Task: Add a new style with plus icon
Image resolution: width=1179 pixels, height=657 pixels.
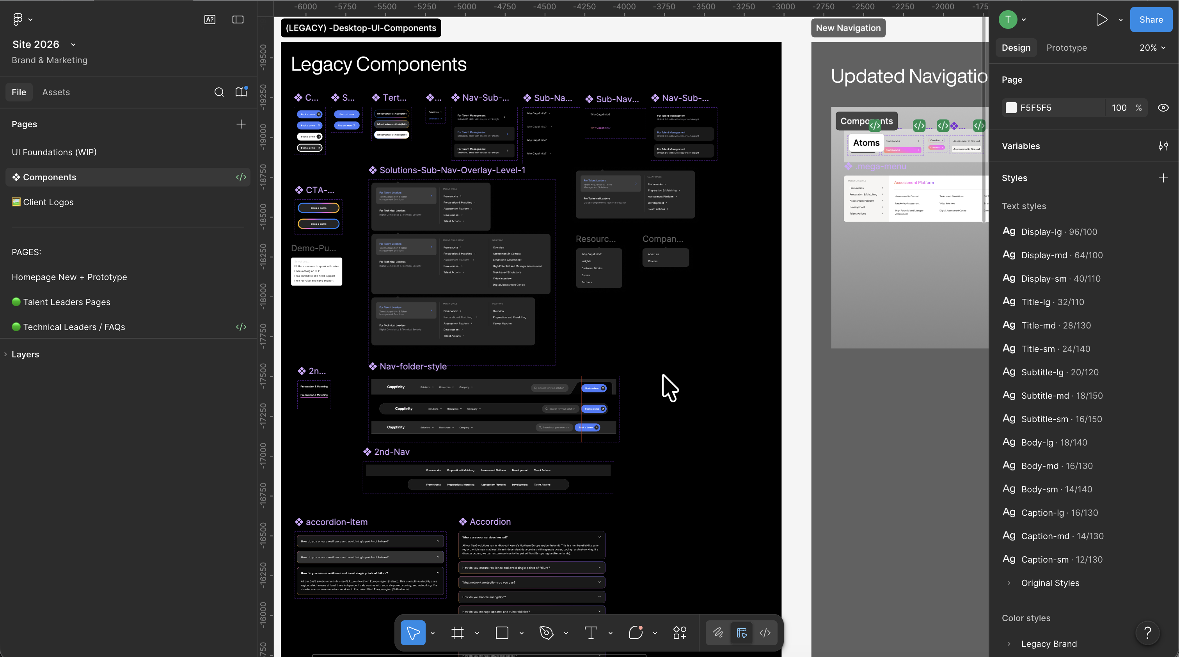Action: [x=1163, y=178]
